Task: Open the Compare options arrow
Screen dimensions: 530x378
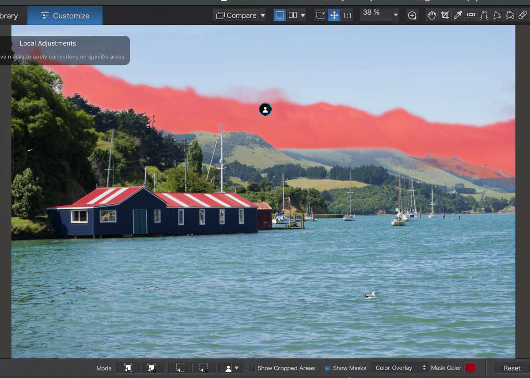Action: [x=263, y=15]
